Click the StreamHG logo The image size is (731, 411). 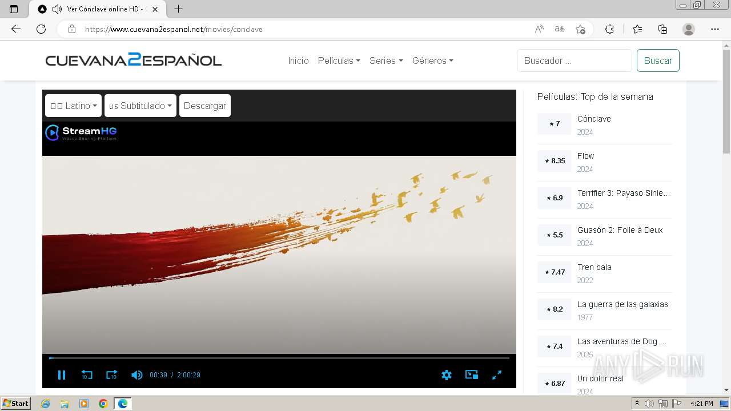pyautogui.click(x=81, y=132)
